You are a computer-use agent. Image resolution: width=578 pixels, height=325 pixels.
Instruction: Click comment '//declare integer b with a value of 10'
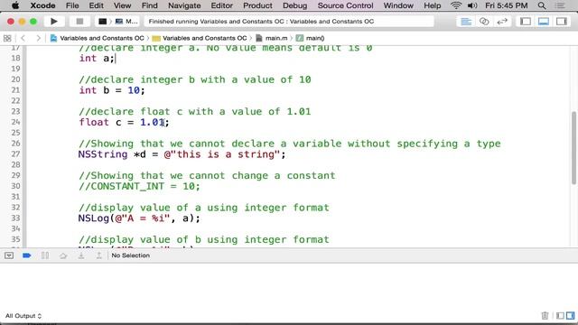[195, 79]
